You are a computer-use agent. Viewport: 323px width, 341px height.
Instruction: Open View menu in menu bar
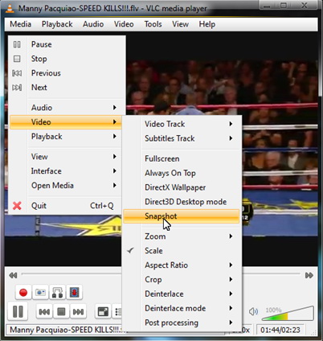coord(180,24)
